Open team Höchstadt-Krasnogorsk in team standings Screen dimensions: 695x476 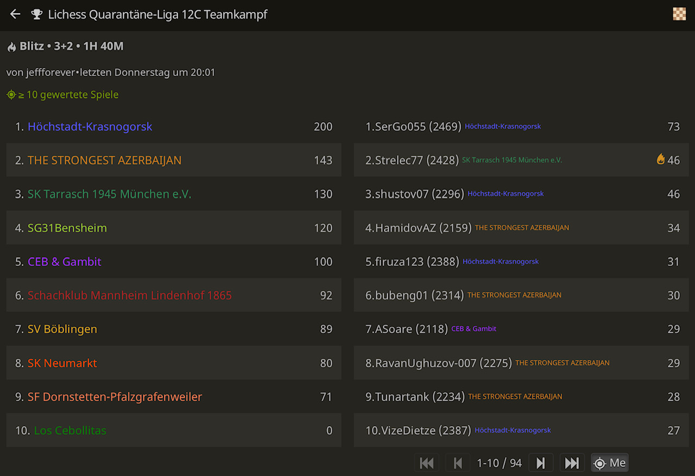(x=174, y=126)
